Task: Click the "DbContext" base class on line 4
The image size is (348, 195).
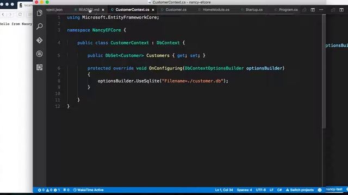Action: tap(168, 43)
